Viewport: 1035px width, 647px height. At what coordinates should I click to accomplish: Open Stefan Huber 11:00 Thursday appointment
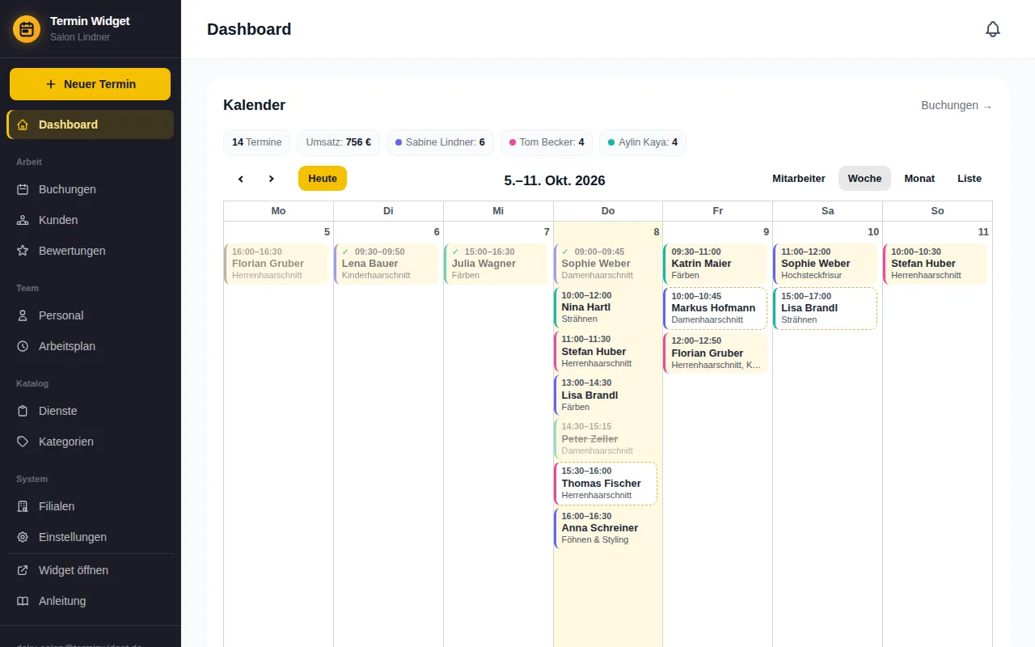click(x=606, y=351)
